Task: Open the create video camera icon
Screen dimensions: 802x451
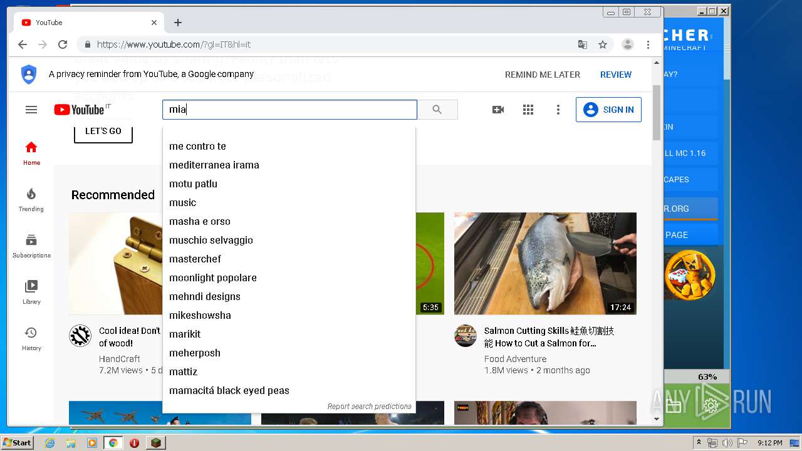Action: coord(498,110)
